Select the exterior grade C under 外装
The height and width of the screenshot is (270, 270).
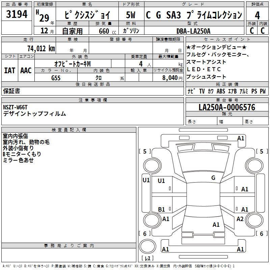[252, 31]
